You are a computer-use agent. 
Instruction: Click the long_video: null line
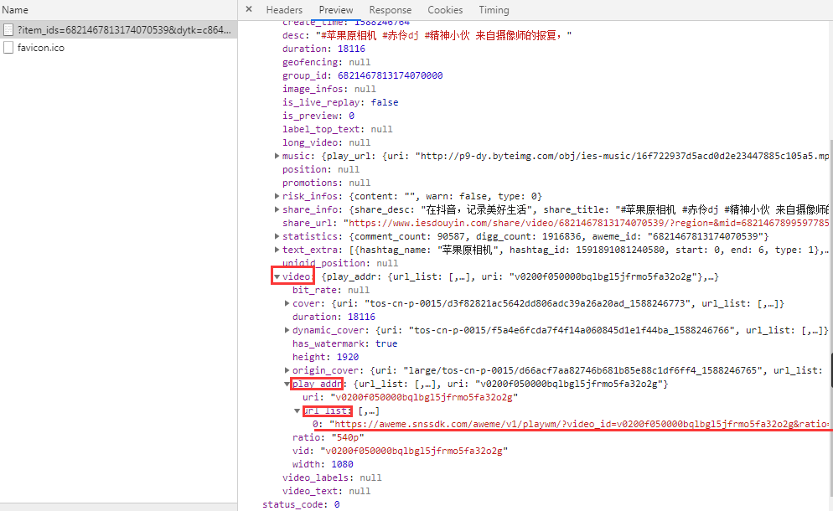point(326,142)
